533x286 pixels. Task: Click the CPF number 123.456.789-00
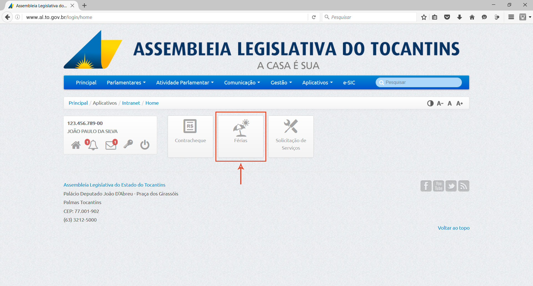85,123
